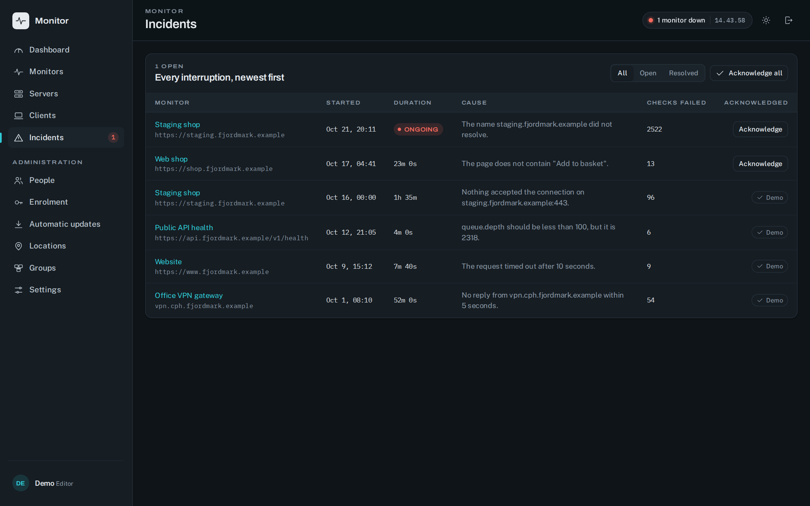Open the Web shop monitor link
The width and height of the screenshot is (810, 506).
click(171, 159)
